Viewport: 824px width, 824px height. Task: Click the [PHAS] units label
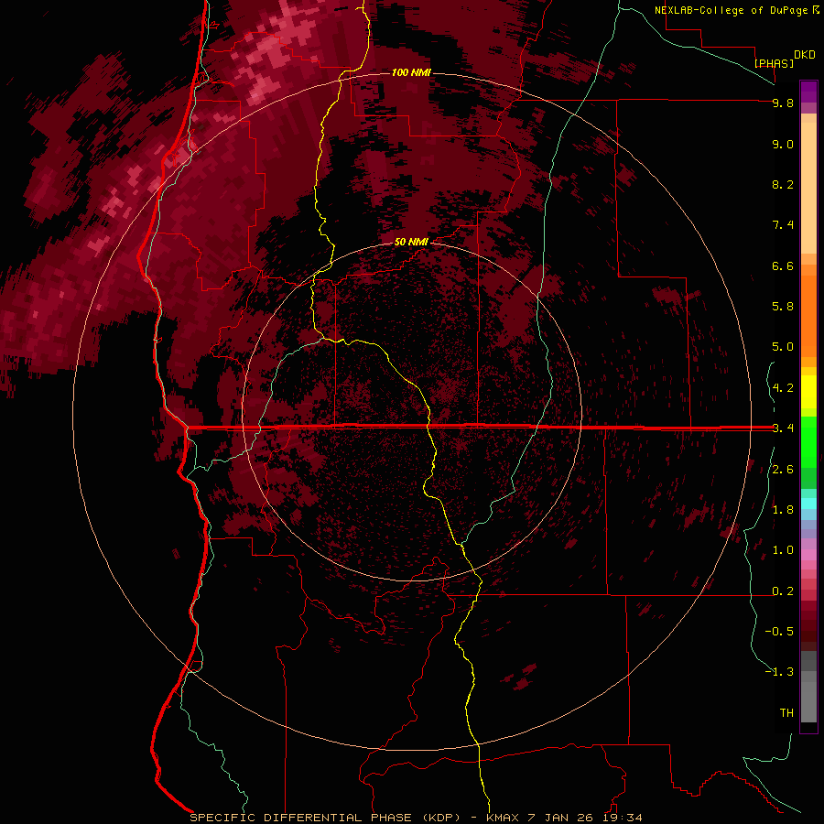tap(774, 64)
